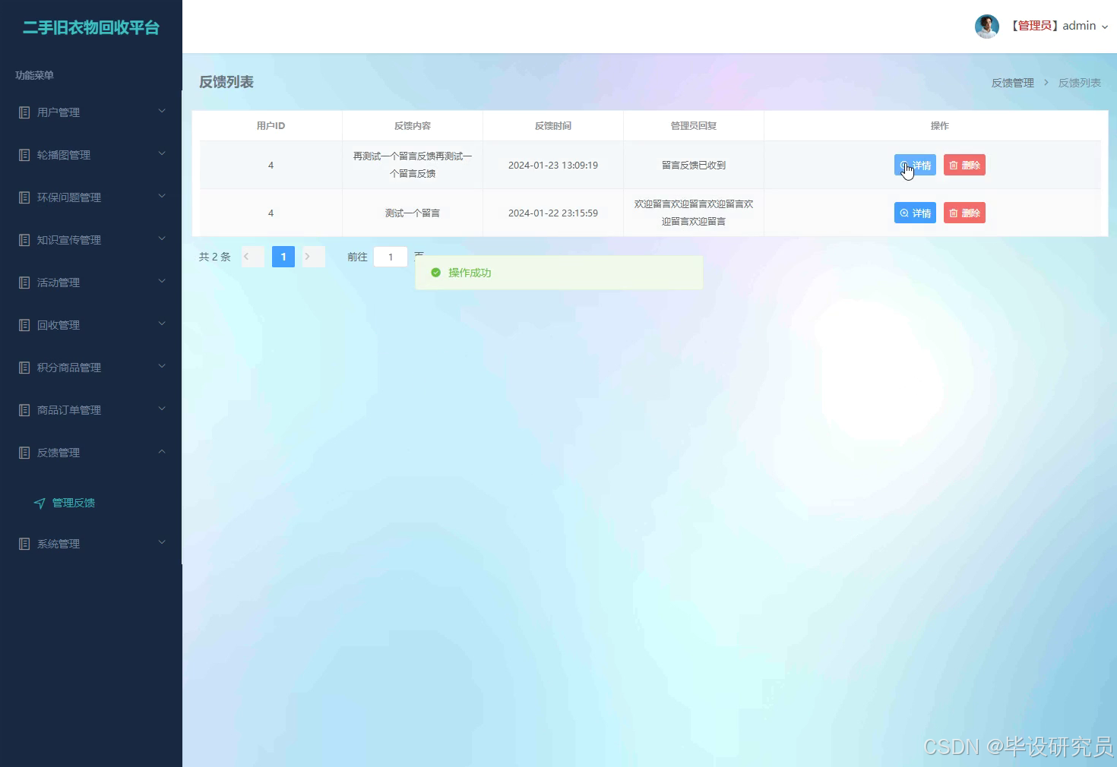
Task: Click the paper-plane icon beside 管理反馈
Action: click(40, 503)
